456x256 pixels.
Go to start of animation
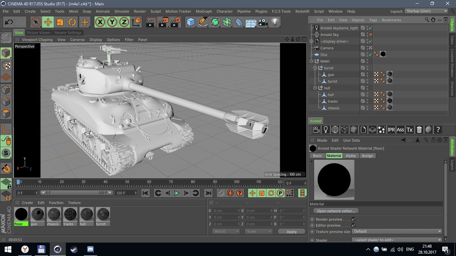coord(146,193)
